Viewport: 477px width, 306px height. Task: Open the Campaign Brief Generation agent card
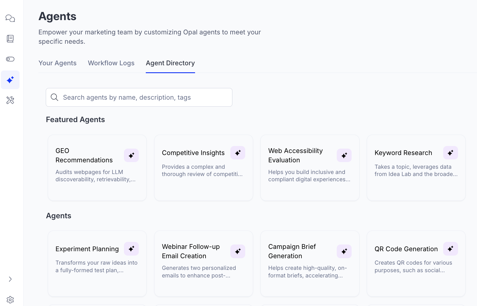(x=310, y=263)
